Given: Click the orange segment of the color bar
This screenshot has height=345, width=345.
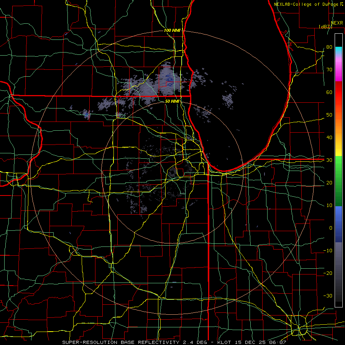Looking at the screenshot, I should click(338, 125).
